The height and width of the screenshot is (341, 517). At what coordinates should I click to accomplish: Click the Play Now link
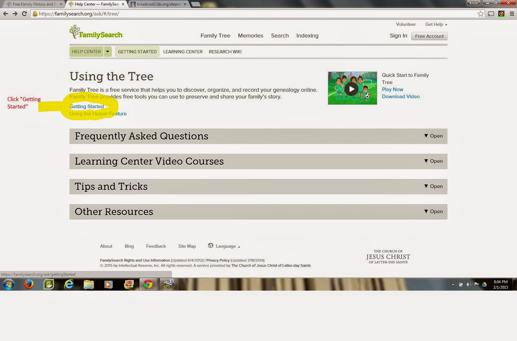coord(393,89)
